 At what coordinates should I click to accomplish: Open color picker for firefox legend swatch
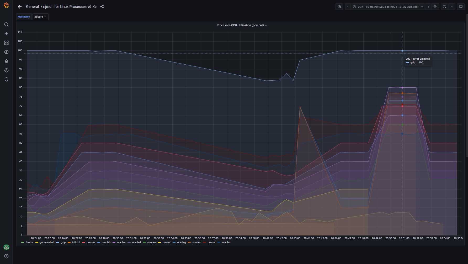click(23, 242)
